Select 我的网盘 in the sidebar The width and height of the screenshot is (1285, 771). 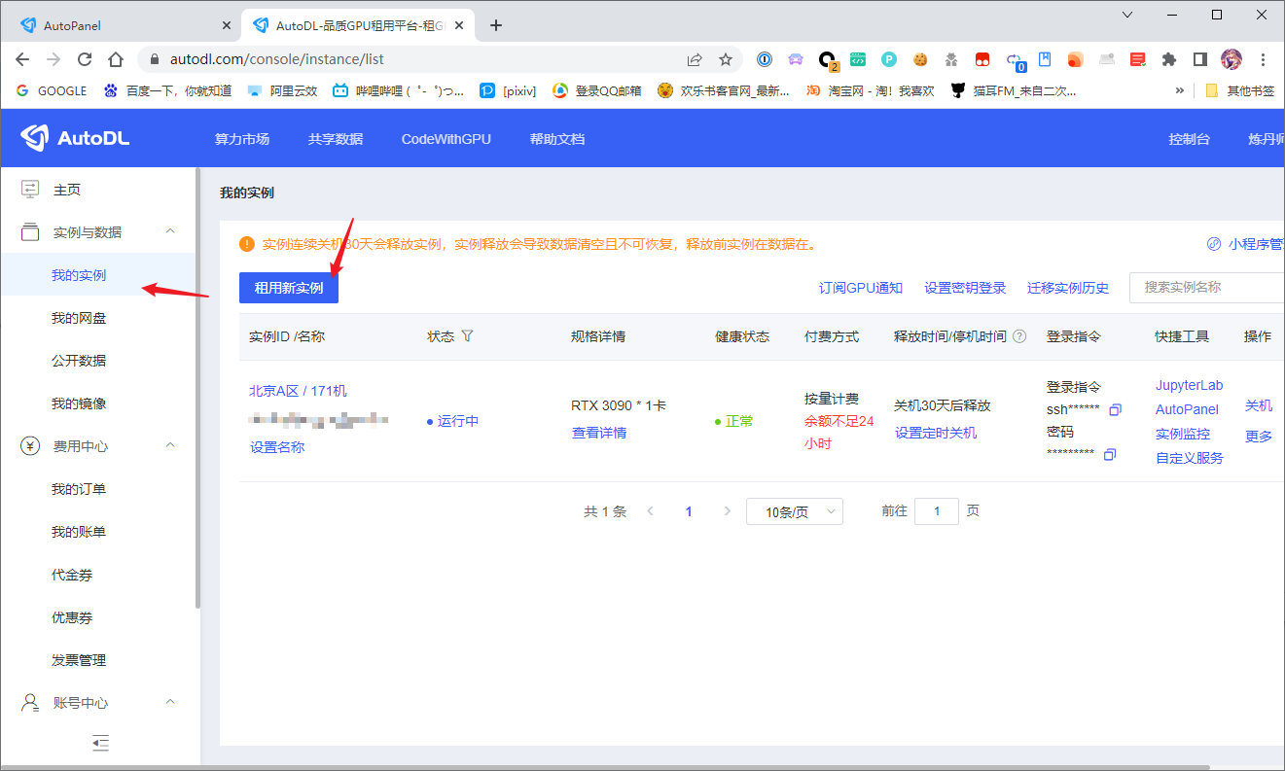coord(79,318)
